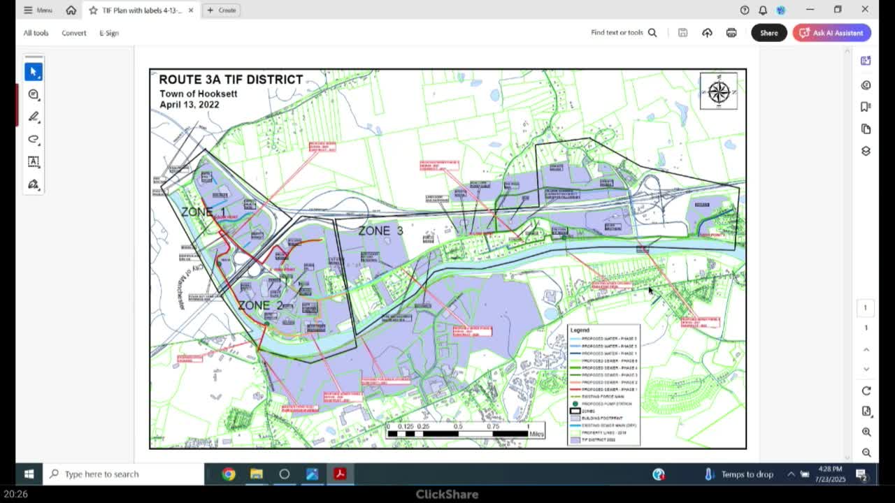Go to the Home icon
This screenshot has height=503, width=895.
[x=71, y=10]
